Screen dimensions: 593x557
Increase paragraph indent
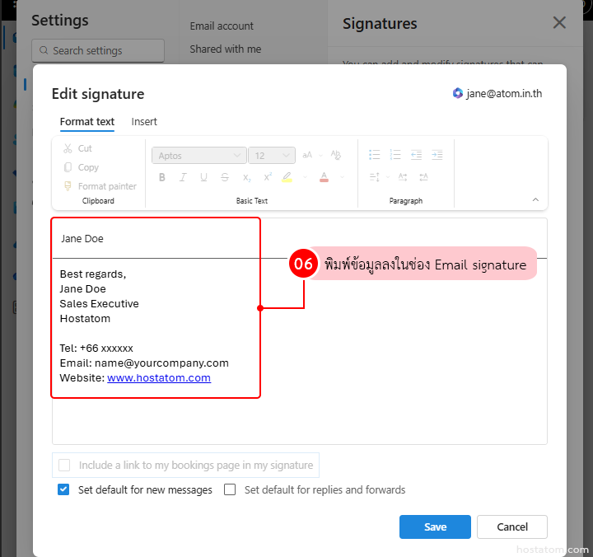437,155
